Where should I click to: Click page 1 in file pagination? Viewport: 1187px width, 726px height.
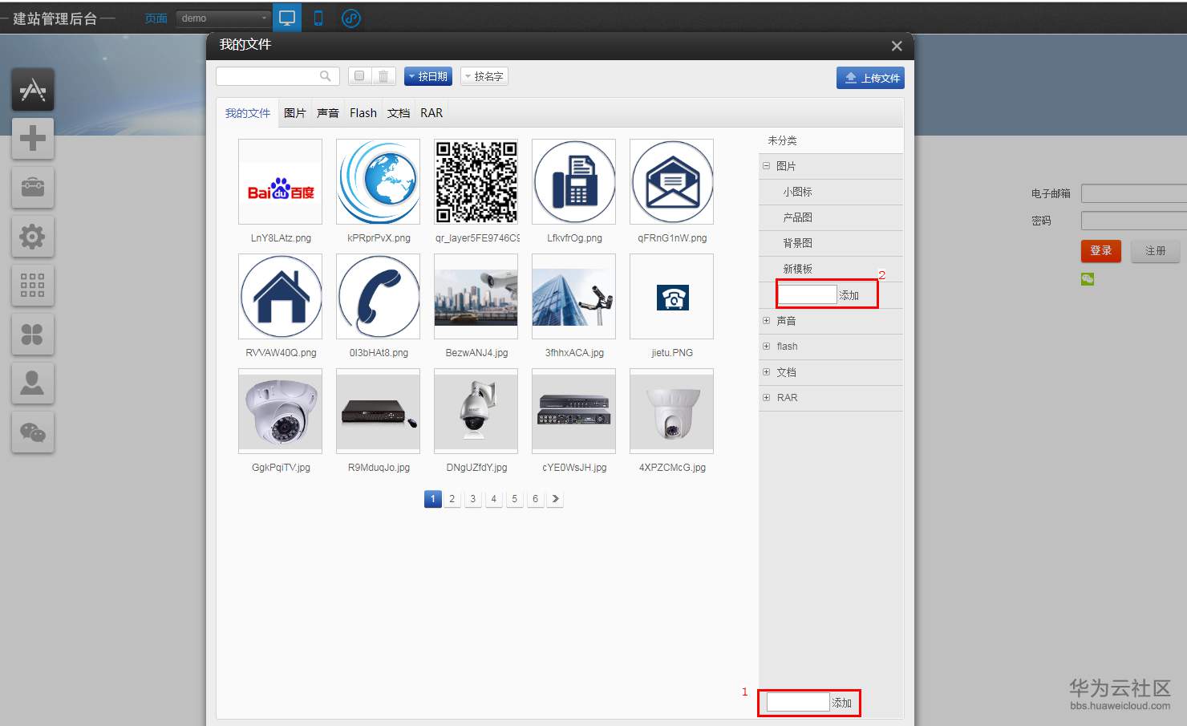coord(433,499)
